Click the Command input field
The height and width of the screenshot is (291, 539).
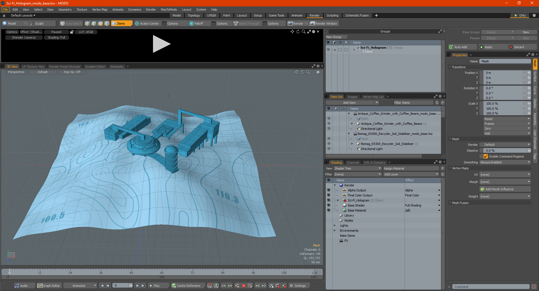coord(491,287)
